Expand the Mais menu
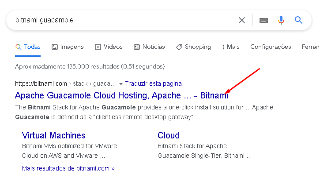This screenshot has height=185, width=320. click(230, 47)
